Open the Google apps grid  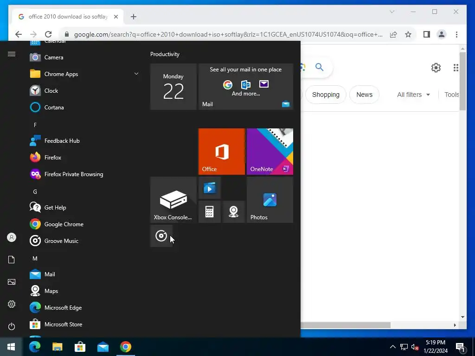click(x=456, y=68)
